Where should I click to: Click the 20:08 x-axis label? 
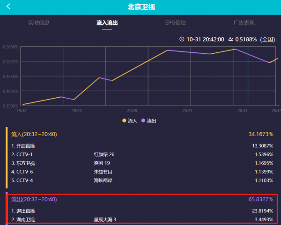tap(132, 111)
